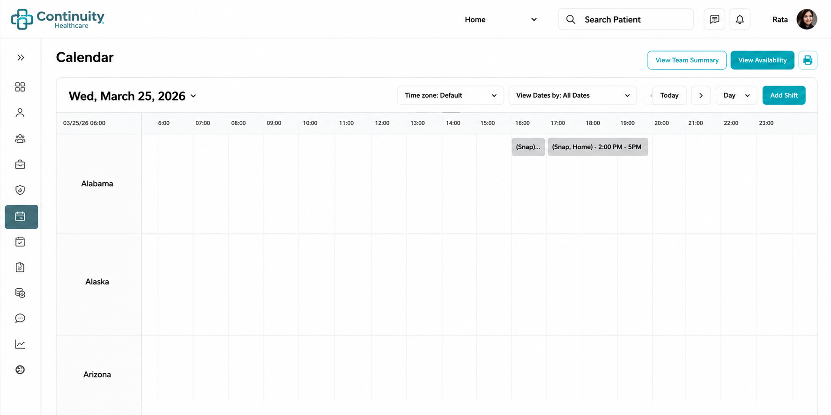Open the calendar checkmark sidebar icon
Image resolution: width=831 pixels, height=415 pixels.
pyautogui.click(x=20, y=242)
